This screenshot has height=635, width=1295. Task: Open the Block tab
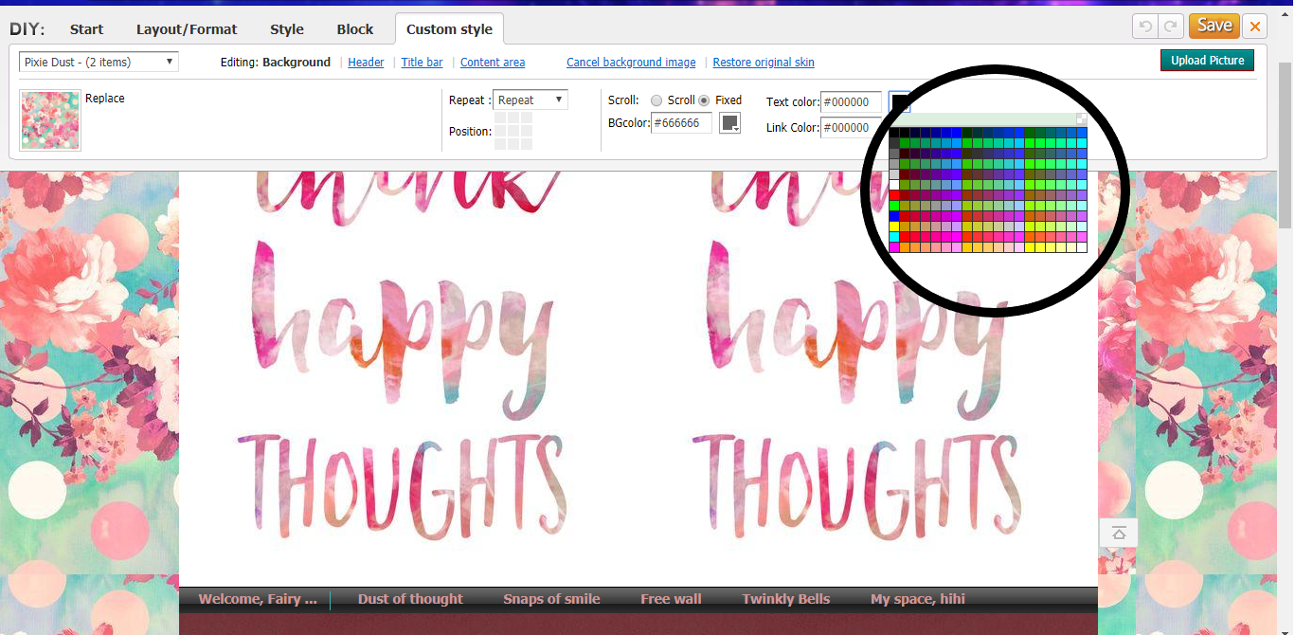[x=355, y=29]
